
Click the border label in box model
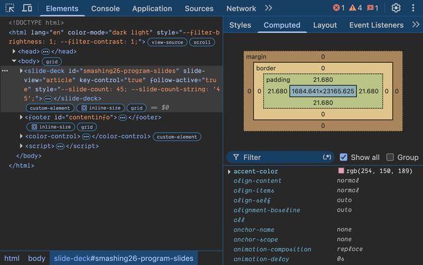pos(266,68)
